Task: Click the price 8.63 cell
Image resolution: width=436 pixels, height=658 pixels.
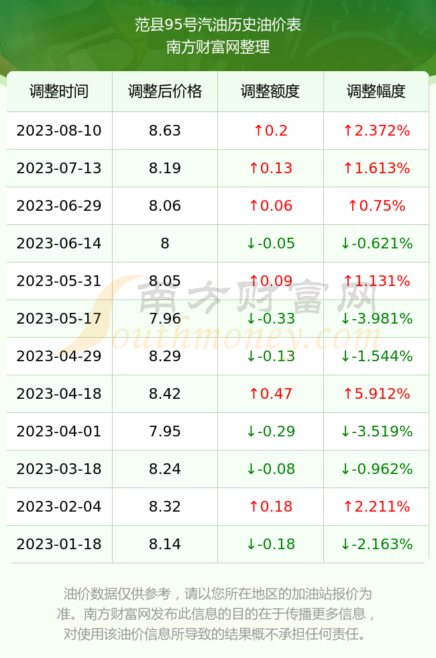Action: [165, 130]
